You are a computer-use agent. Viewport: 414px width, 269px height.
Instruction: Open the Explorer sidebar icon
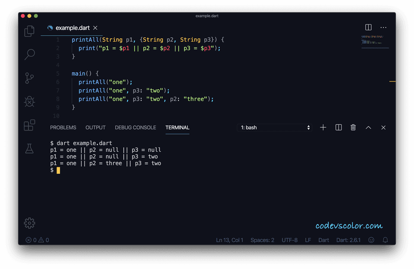click(x=29, y=31)
